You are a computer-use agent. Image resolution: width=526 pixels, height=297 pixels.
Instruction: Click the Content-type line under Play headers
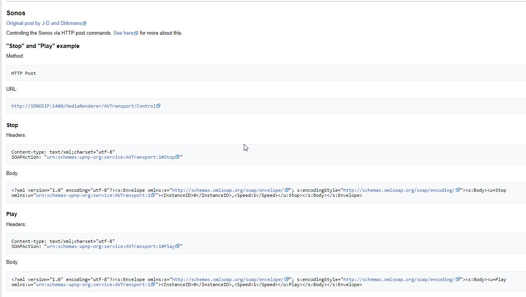pyautogui.click(x=63, y=241)
